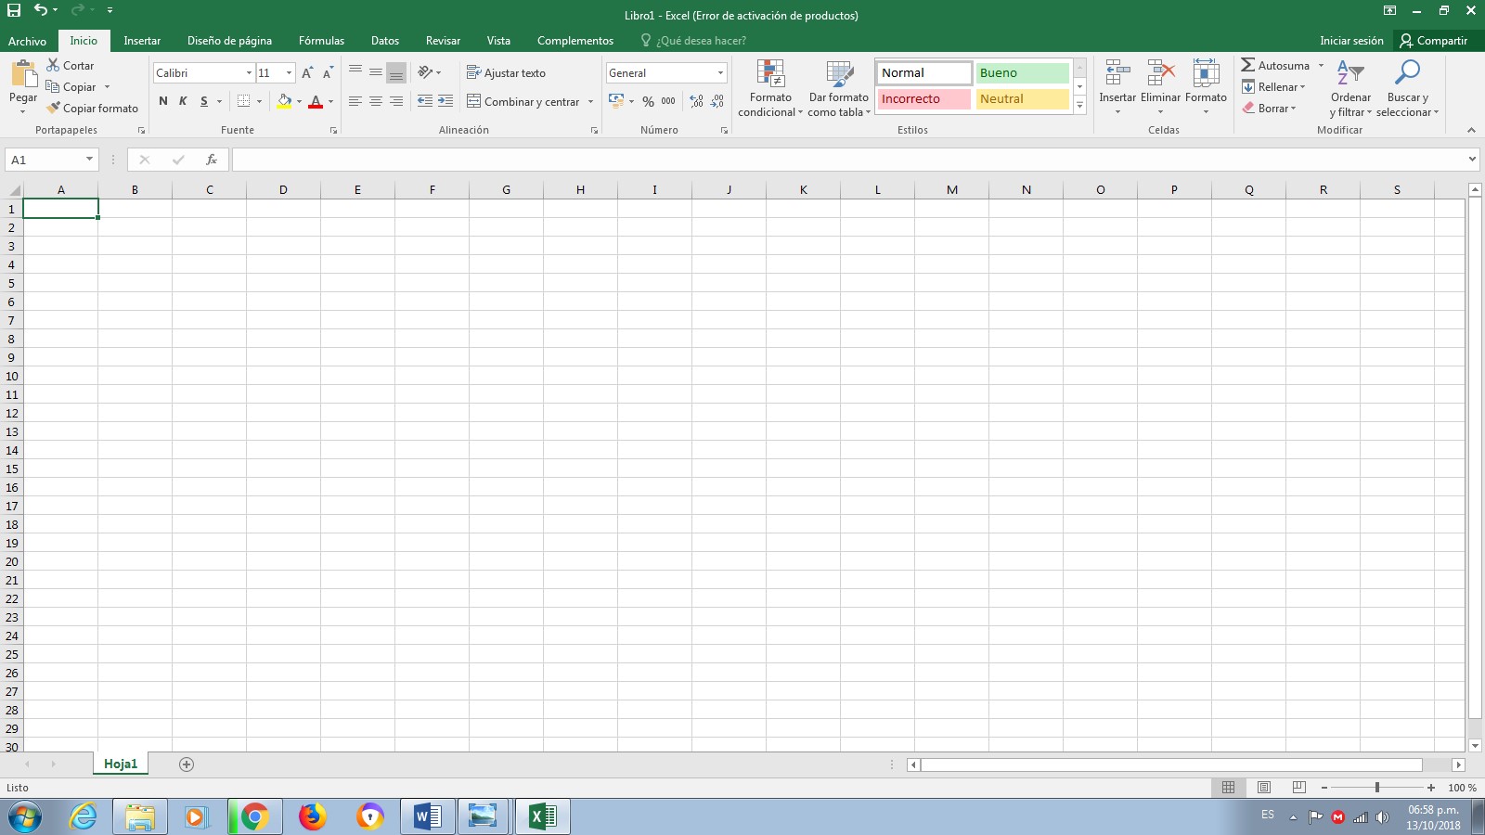Expand the Buscar y seleccionar menu
Screen dimensions: 1485x835
1407,88
